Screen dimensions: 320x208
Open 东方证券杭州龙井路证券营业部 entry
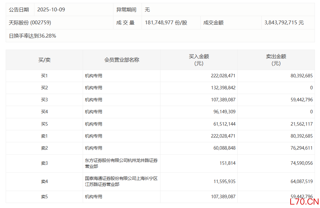pyautogui.click(x=121, y=163)
